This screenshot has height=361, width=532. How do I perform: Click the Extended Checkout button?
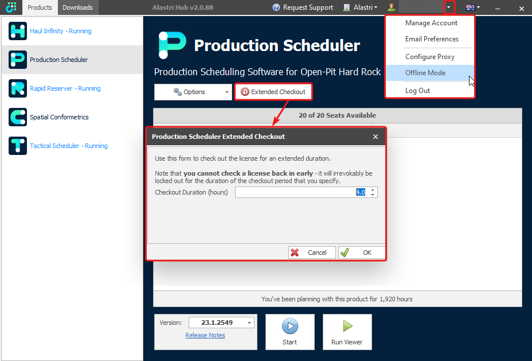click(273, 92)
